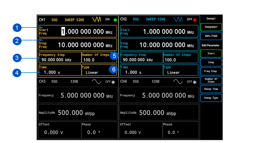Choose the Stop parameter button
260x143 pixels.
pyautogui.click(x=211, y=62)
